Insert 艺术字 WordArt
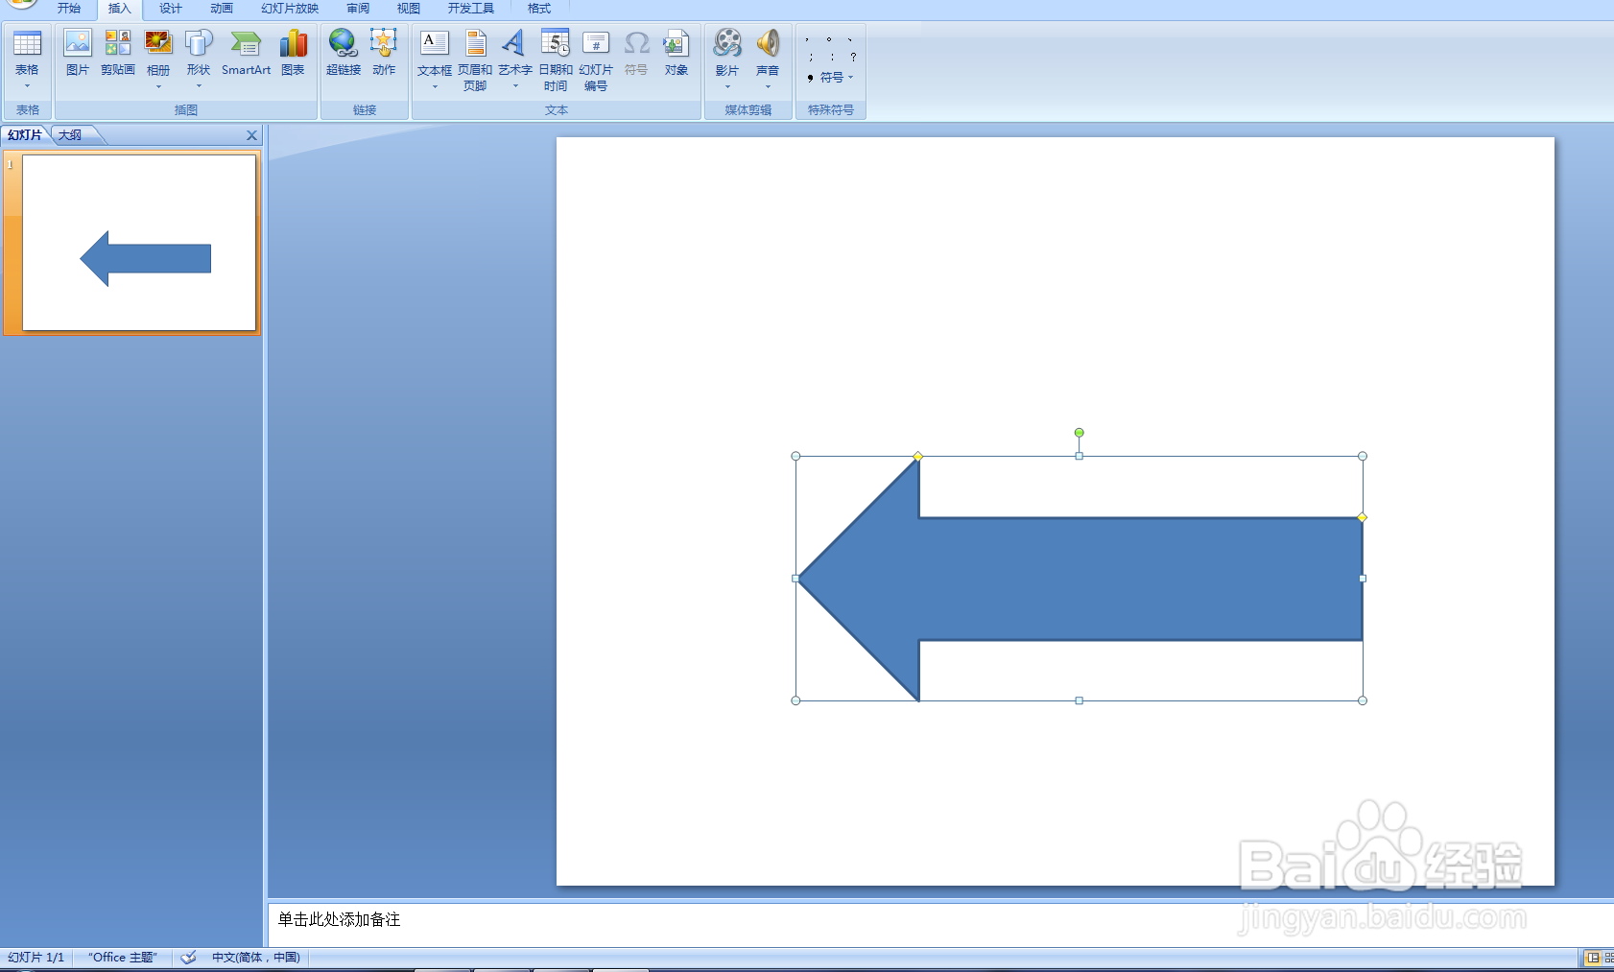This screenshot has height=972, width=1614. pos(514,43)
